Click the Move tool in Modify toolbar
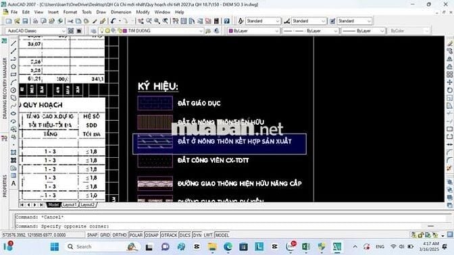Viewport: 454px width, 255px height. point(450,82)
